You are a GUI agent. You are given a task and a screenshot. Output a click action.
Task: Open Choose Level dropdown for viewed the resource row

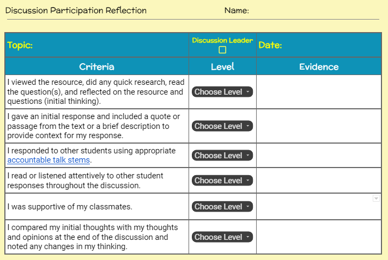click(222, 92)
